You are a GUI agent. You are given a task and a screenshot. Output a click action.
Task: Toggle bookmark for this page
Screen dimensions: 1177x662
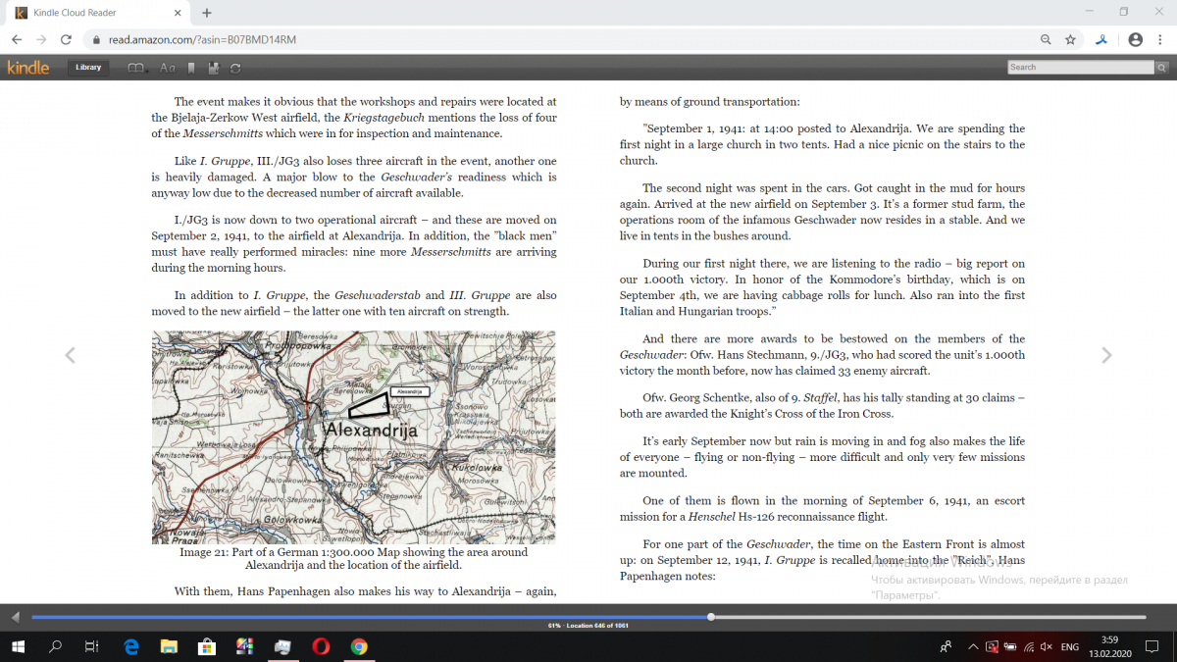click(x=191, y=68)
